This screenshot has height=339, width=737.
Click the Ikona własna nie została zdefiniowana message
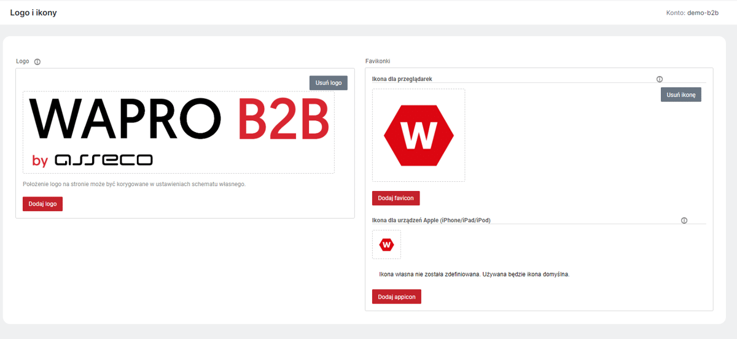point(475,275)
